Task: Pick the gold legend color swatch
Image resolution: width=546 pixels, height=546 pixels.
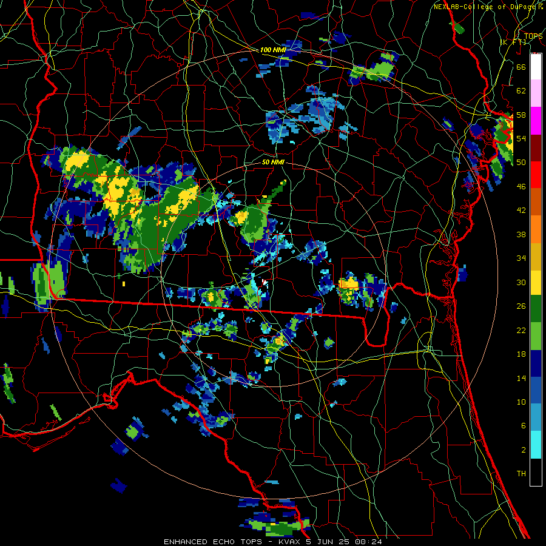Action: 536,257
